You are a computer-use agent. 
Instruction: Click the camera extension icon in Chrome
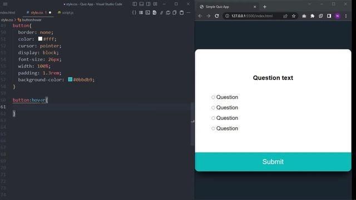point(304,16)
